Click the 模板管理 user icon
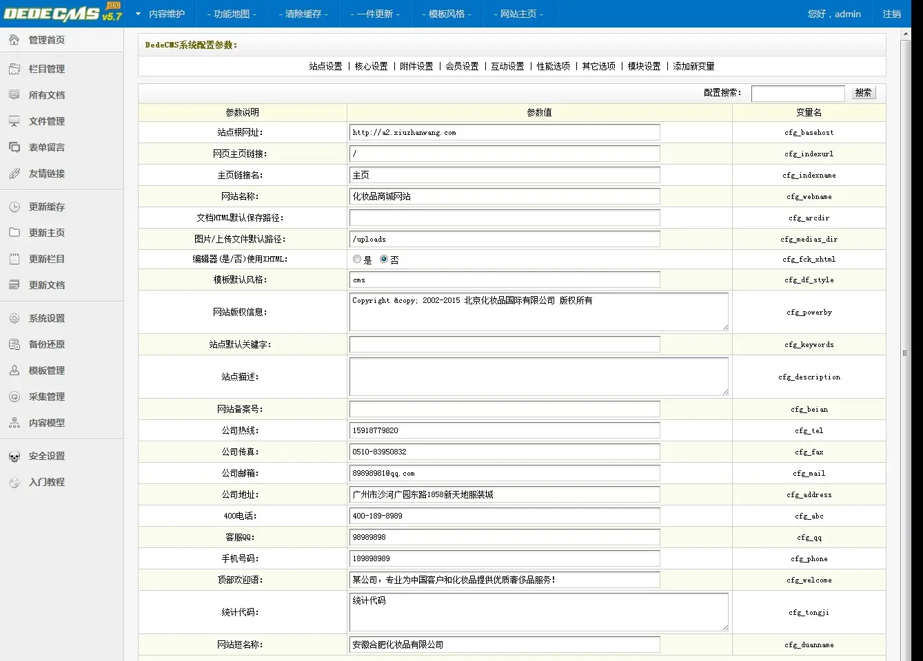Image resolution: width=923 pixels, height=661 pixels. tap(14, 370)
